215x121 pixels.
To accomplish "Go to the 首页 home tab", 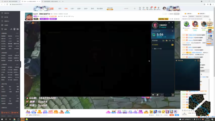I will tap(60, 9).
